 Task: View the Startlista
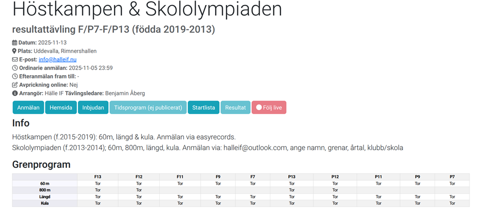204,107
